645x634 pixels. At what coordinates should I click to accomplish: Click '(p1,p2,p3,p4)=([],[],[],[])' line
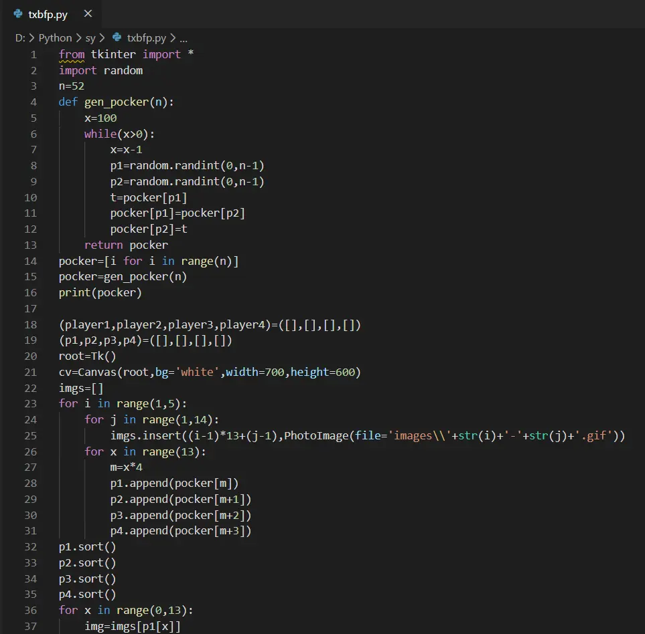[x=145, y=341]
